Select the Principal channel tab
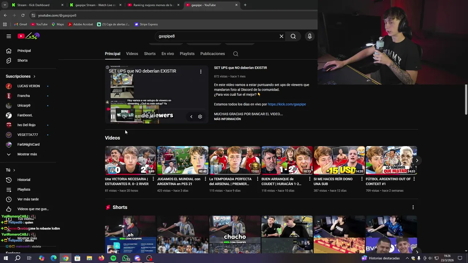Image resolution: width=468 pixels, height=263 pixels. coord(113,54)
